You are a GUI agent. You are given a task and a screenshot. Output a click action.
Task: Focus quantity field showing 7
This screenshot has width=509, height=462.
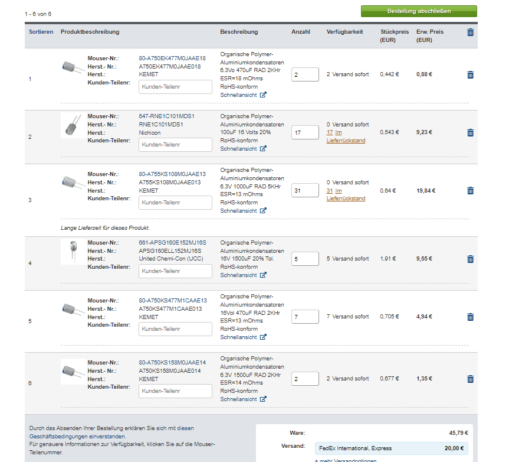305,317
